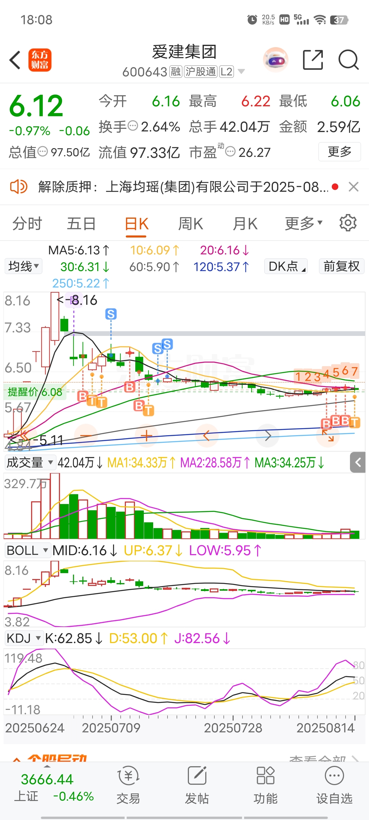
Task: Tap the 换手 info icon
Action: pos(133,126)
